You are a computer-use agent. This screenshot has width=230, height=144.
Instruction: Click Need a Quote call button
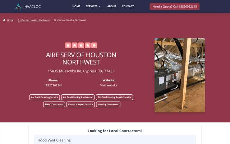175,6
